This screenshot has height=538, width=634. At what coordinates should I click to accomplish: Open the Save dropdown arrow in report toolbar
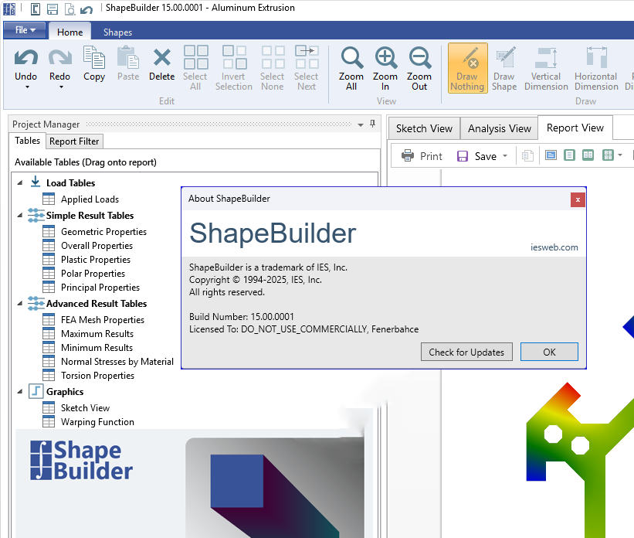click(504, 156)
